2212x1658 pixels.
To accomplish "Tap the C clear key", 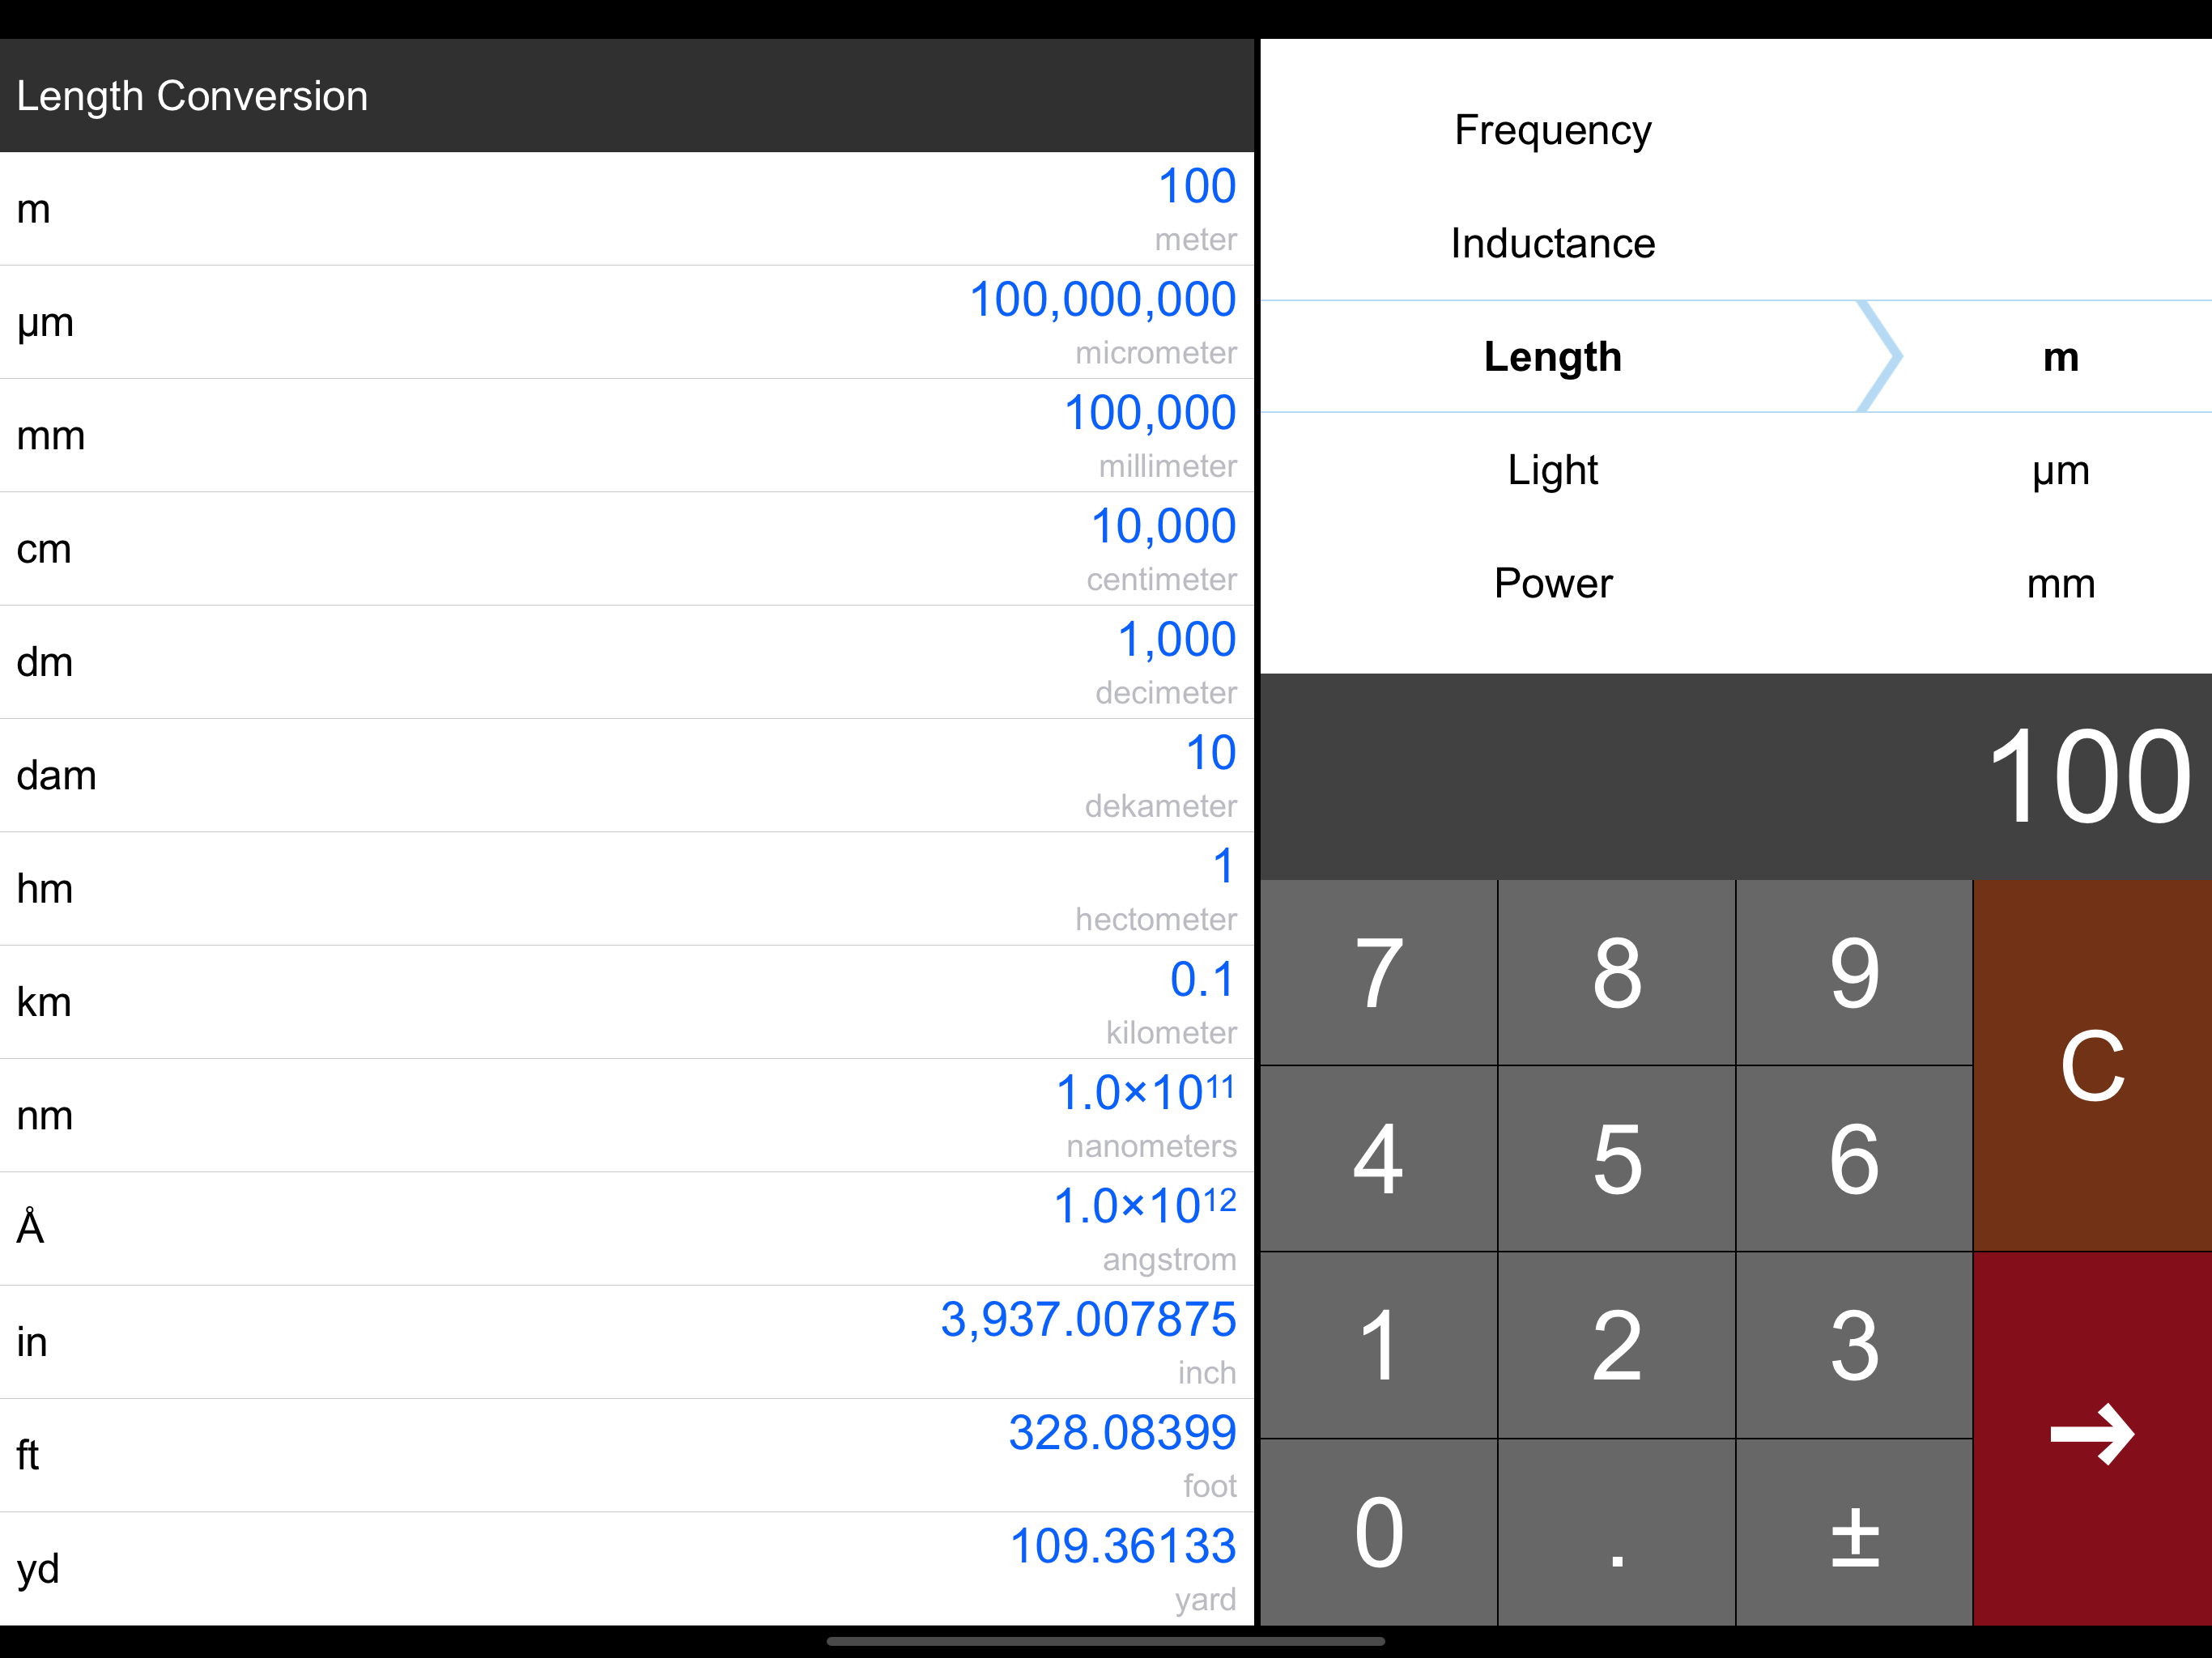I will click(x=2091, y=1065).
